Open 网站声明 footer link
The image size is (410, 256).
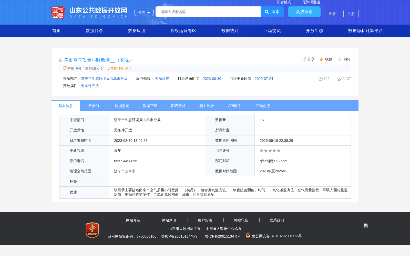169,220
